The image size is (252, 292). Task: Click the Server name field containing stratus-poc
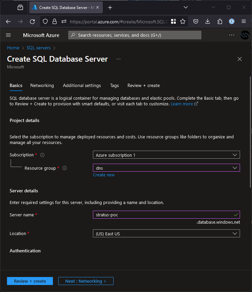pos(166,215)
